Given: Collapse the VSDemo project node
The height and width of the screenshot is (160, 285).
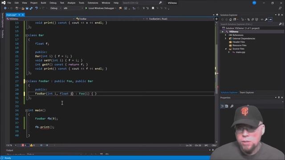Looking at the screenshot, I should point(223,32).
